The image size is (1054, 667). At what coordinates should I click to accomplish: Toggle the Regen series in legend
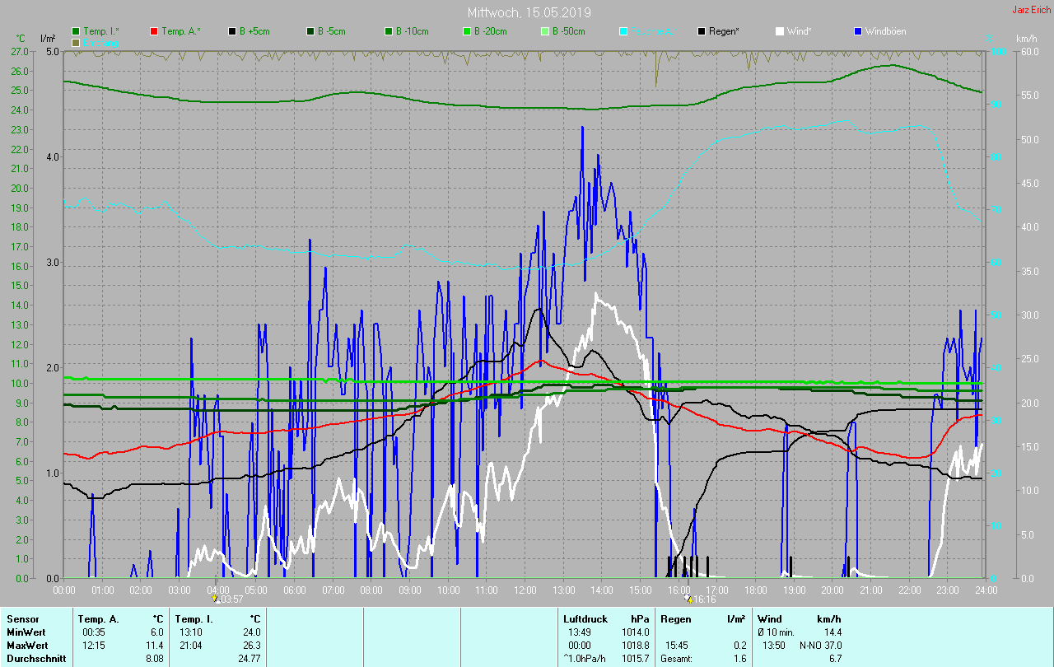[x=725, y=31]
